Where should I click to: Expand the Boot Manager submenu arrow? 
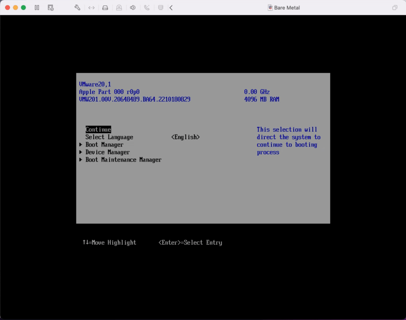[x=81, y=145]
